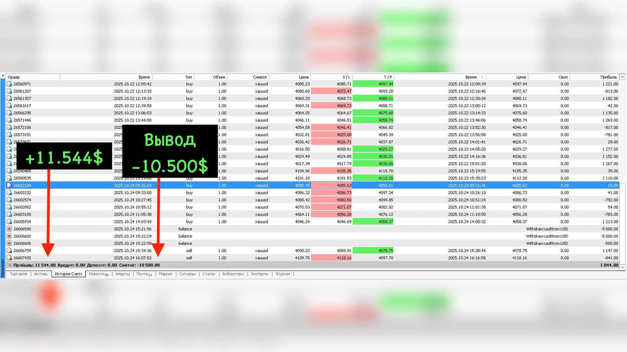Open the Почта tab
Image resolution: width=627 pixels, height=352 pixels.
[x=144, y=274]
